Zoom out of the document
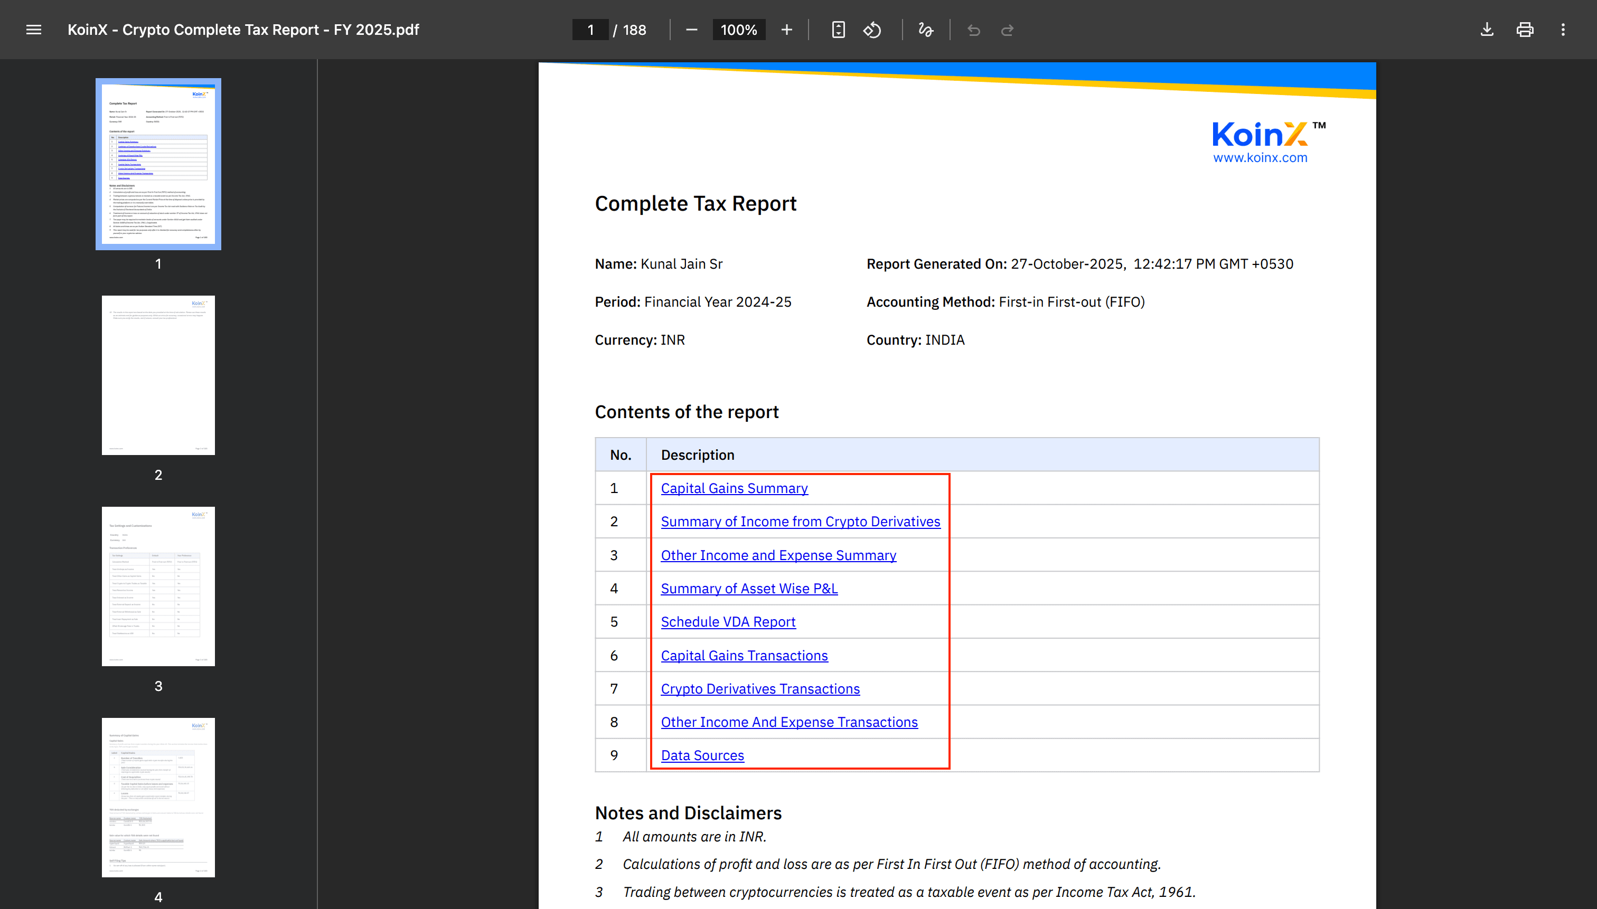Image resolution: width=1597 pixels, height=909 pixels. 691,30
